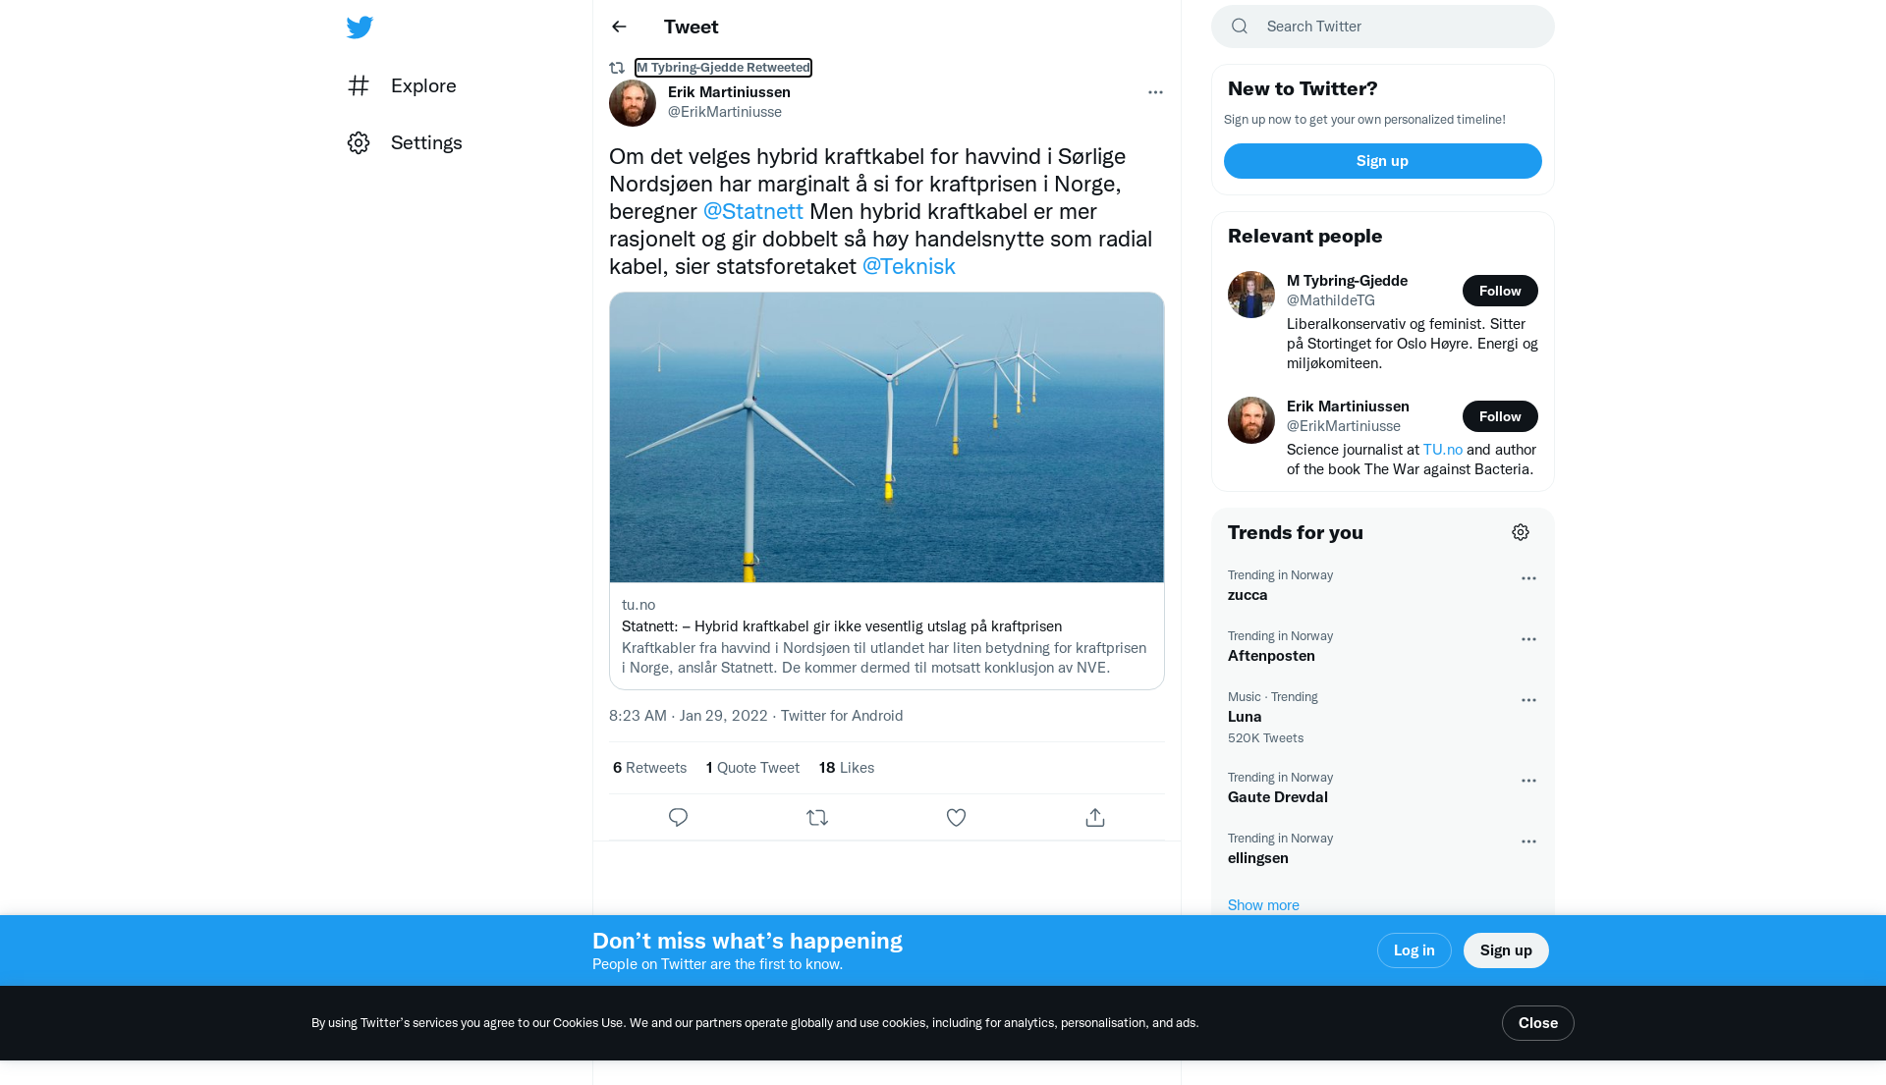Open Trends settings gear icon

pos(1521,532)
